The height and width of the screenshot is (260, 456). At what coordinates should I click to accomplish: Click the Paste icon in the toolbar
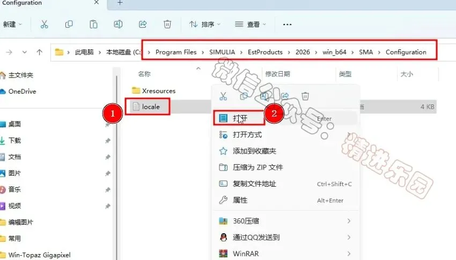pos(93,25)
